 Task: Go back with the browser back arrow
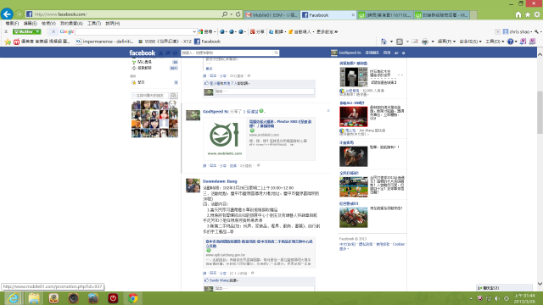click(7, 14)
